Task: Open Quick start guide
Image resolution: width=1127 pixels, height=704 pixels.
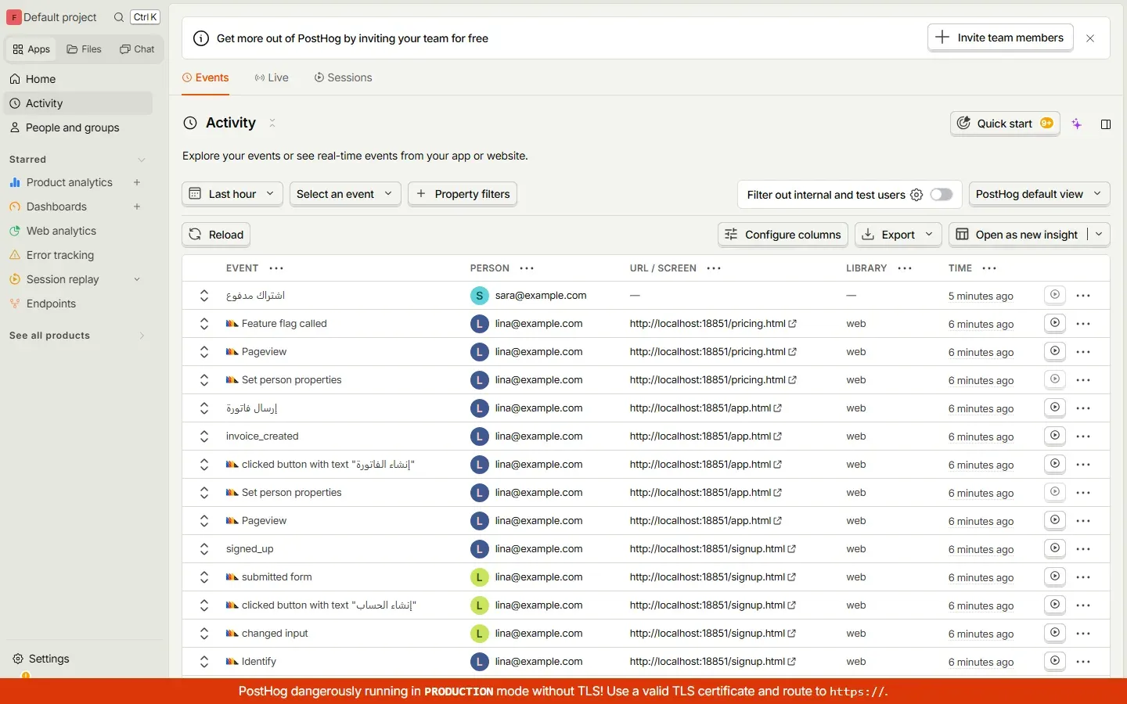Action: point(1006,124)
